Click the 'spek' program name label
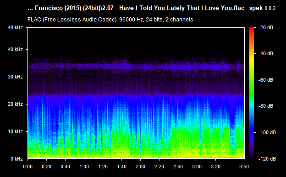This screenshot has width=286, height=177. pyautogui.click(x=256, y=8)
